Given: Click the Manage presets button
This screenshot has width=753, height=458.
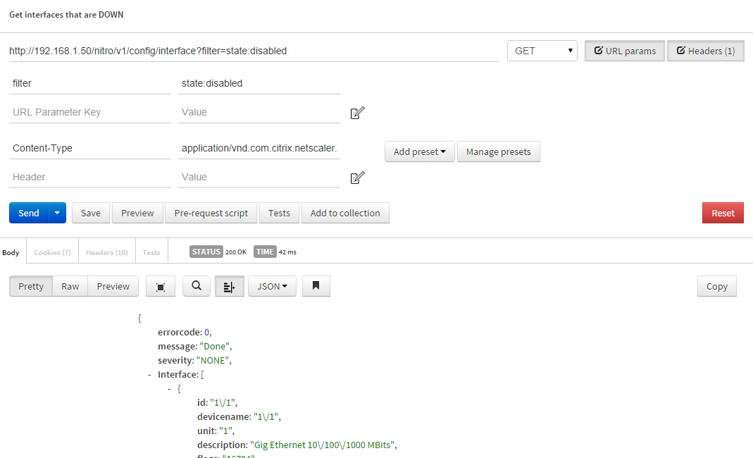Looking at the screenshot, I should coord(498,152).
